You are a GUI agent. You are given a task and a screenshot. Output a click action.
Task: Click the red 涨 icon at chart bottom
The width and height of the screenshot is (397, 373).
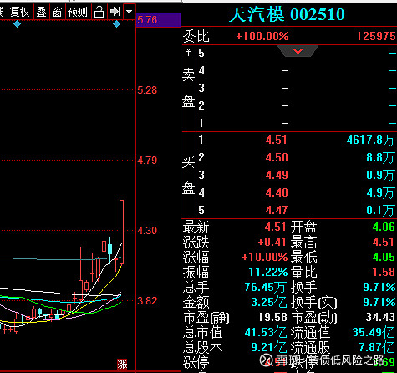click(x=122, y=365)
